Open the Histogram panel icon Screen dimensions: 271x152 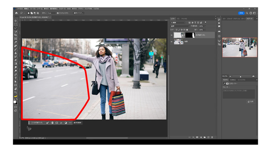[x=219, y=31]
